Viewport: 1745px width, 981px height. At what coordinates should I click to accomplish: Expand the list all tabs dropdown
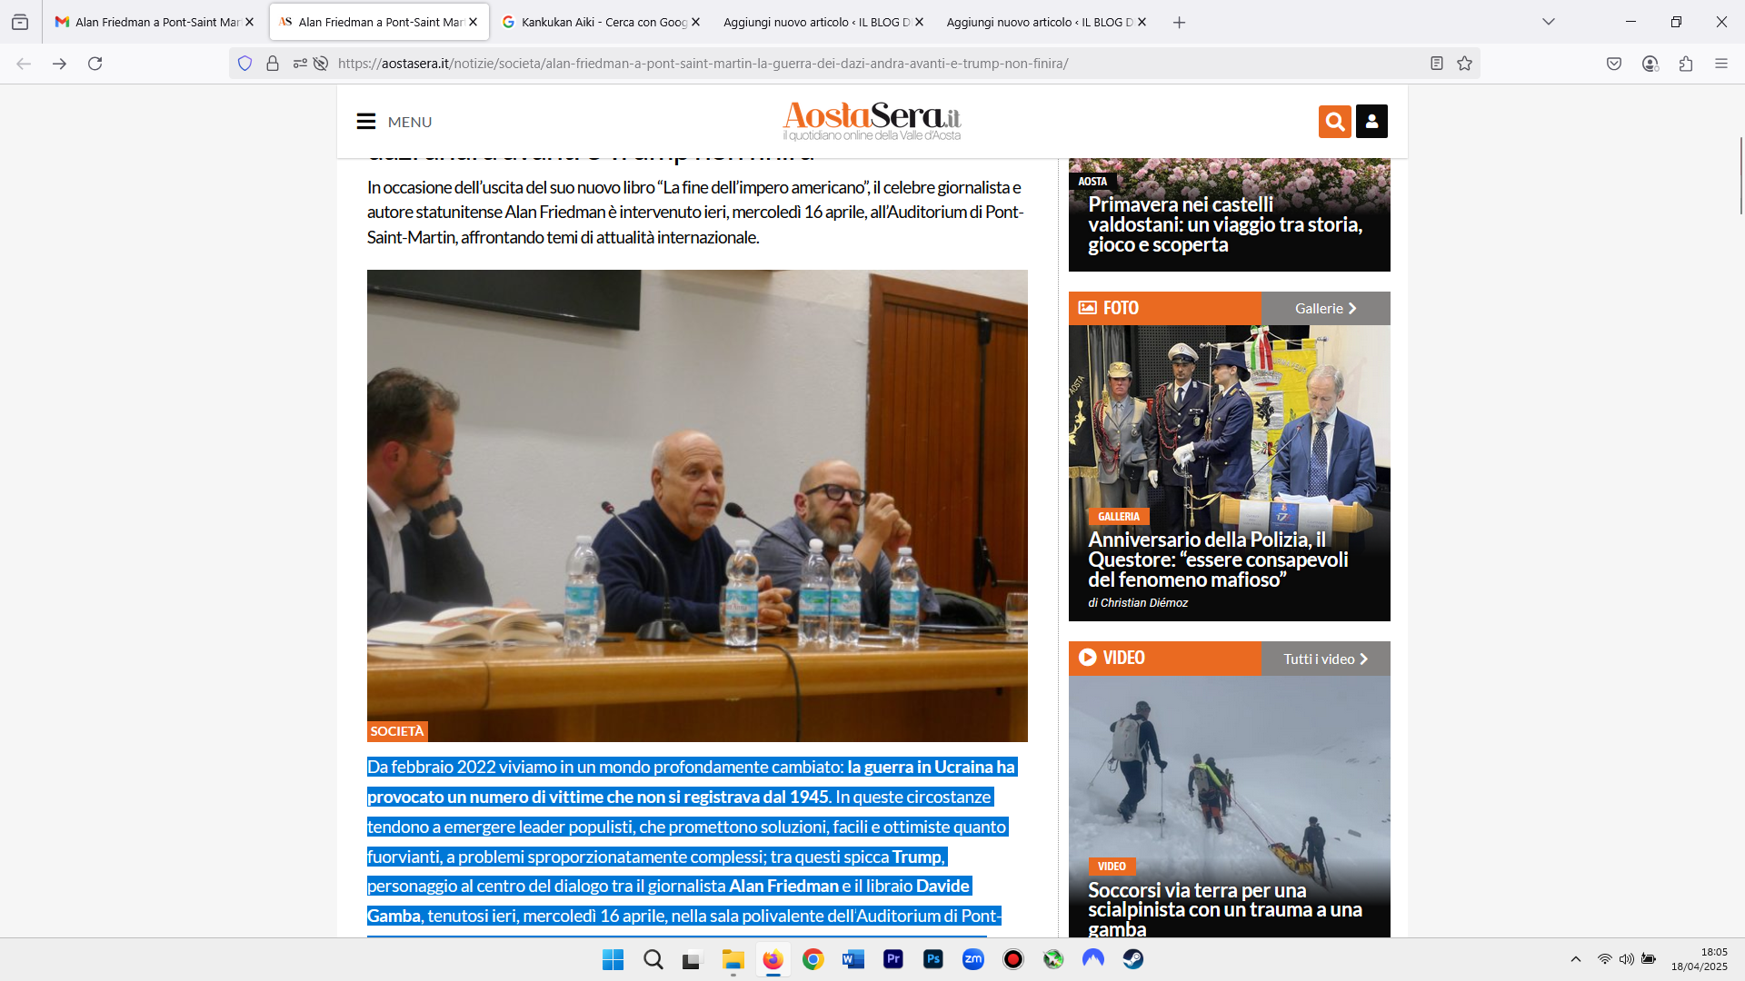pyautogui.click(x=1549, y=22)
